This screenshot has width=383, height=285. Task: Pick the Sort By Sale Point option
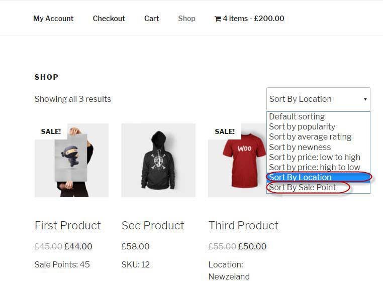pos(303,187)
